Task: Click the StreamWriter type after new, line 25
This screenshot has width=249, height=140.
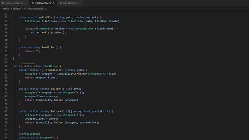Action: (84, 28)
